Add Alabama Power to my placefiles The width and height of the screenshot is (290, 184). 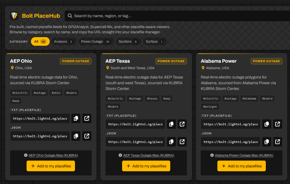click(x=242, y=166)
